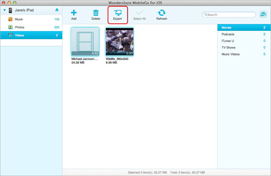Click the Music count 155
The width and height of the screenshot is (271, 176).
57,19
